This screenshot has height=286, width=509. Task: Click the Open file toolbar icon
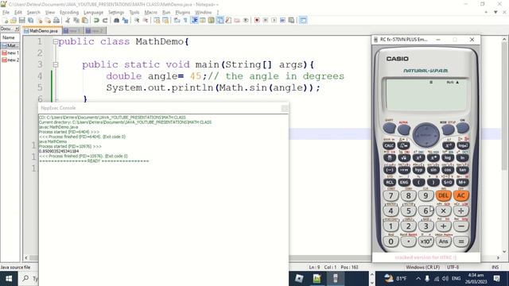pyautogui.click(x=14, y=21)
